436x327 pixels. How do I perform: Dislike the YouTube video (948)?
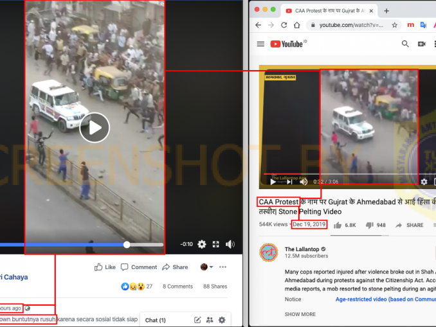click(x=376, y=225)
